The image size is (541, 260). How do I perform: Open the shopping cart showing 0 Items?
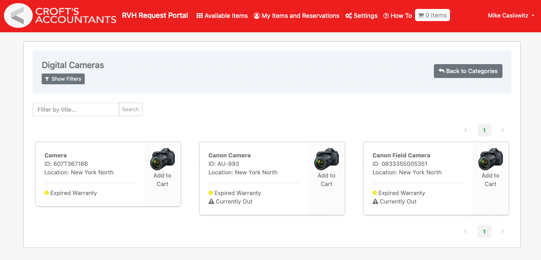[x=432, y=15]
